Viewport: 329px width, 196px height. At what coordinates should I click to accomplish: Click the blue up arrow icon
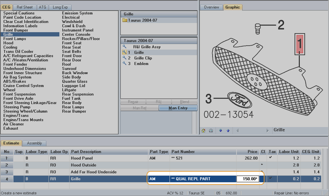(x=228, y=130)
